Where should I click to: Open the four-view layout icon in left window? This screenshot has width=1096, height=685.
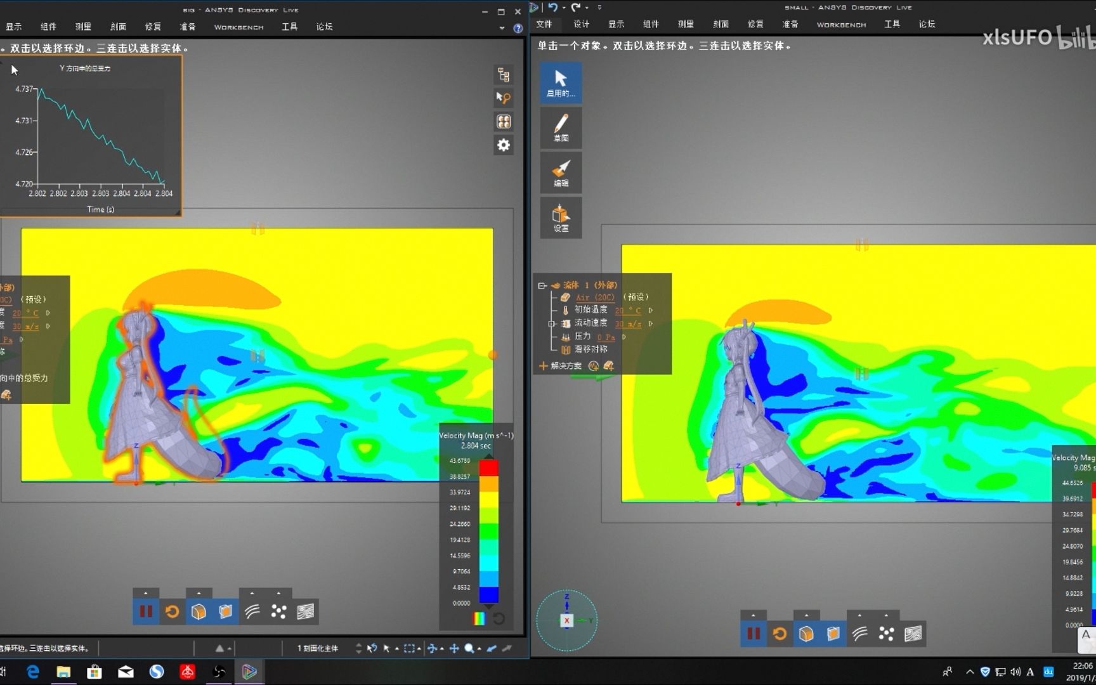[x=504, y=122]
